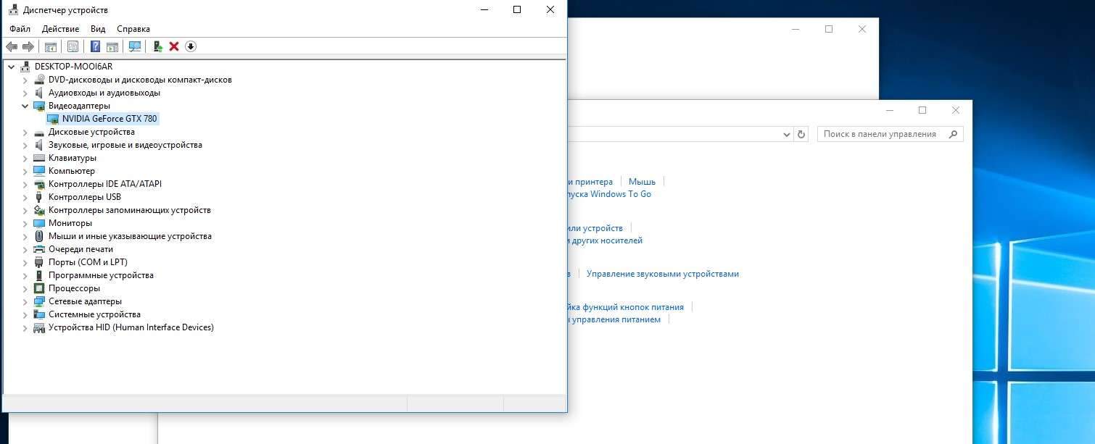Disable device via the black down-arrow icon
The image size is (1095, 444).
(191, 46)
